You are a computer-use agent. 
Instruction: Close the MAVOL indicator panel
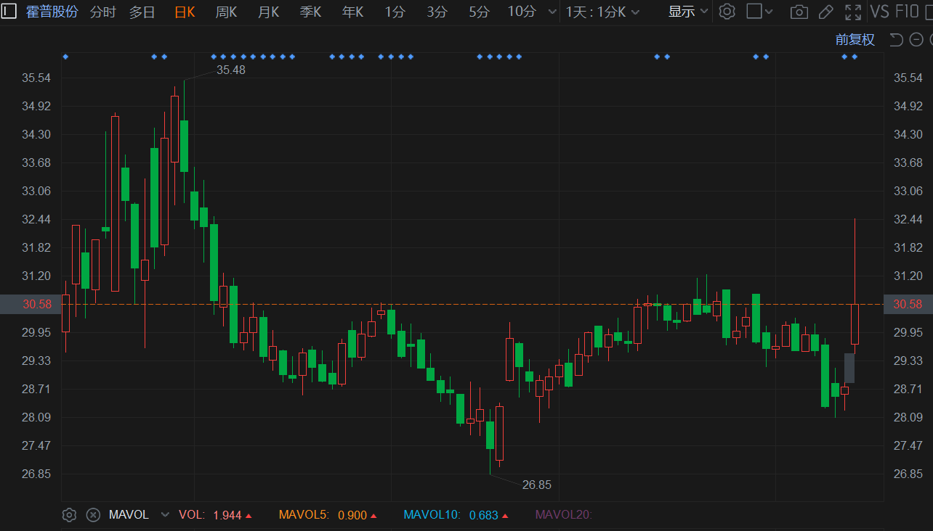point(93,515)
